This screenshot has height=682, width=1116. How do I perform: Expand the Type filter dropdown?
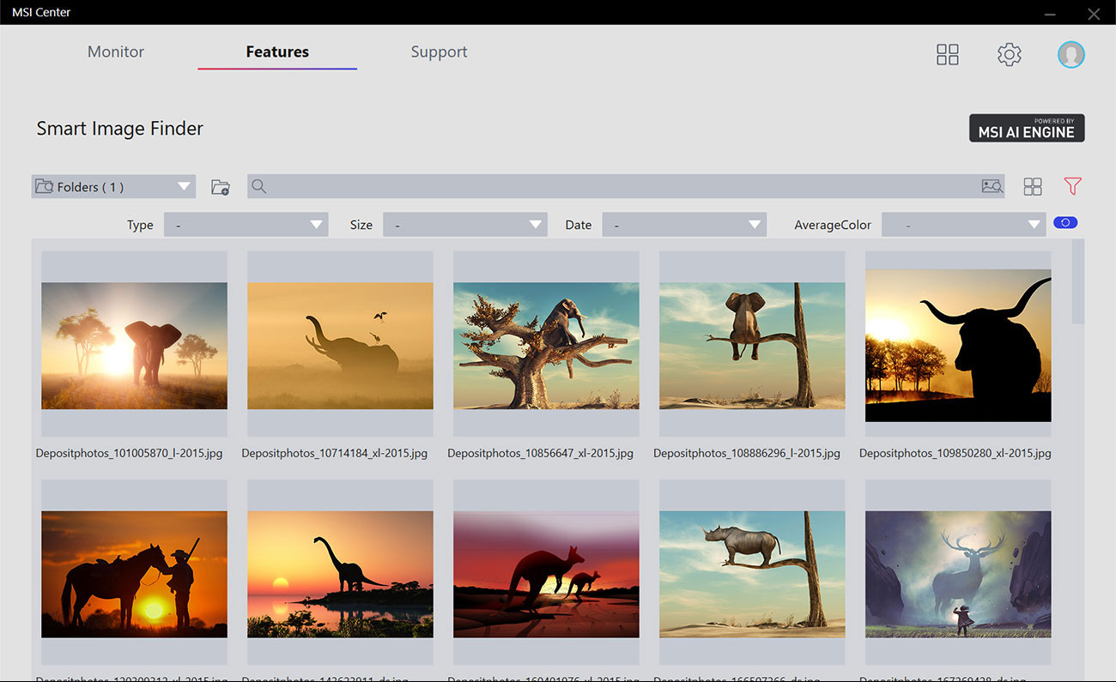tap(246, 225)
